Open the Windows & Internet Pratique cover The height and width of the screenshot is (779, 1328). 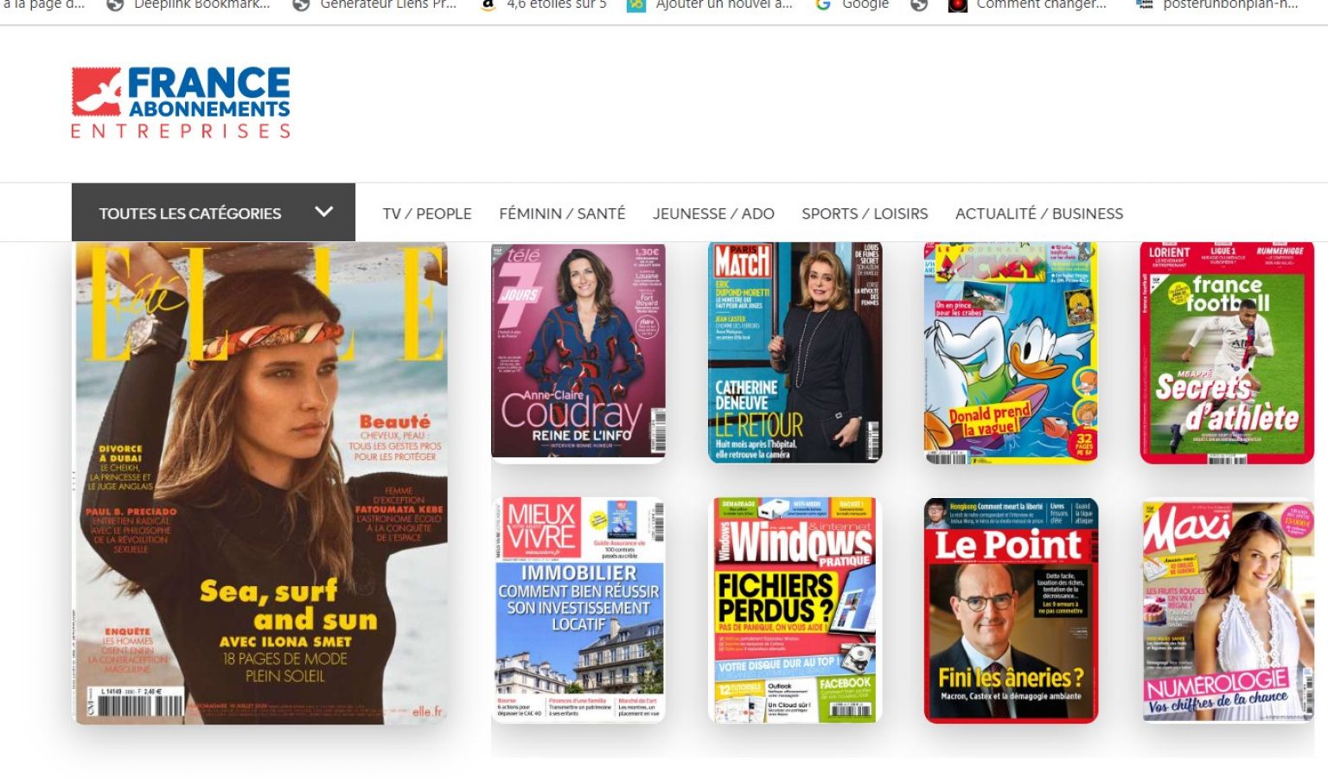(x=795, y=610)
